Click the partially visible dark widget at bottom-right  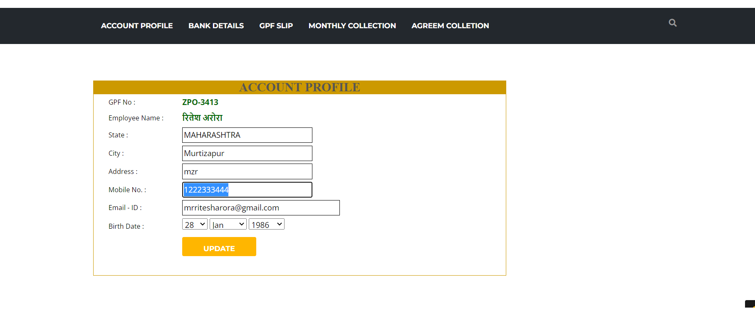750,304
